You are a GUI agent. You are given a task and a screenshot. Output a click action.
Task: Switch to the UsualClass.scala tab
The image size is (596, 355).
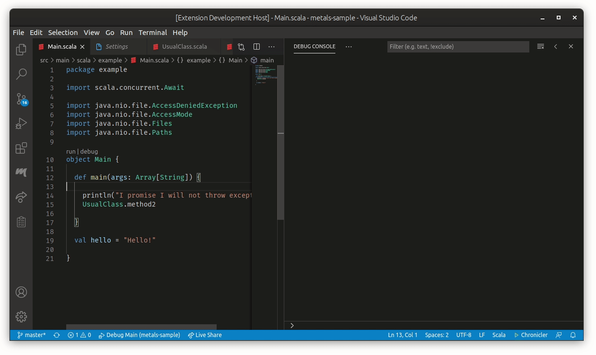click(184, 46)
